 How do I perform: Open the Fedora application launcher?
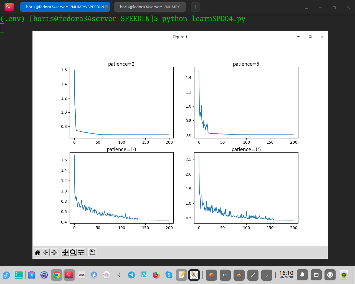[x=6, y=275]
